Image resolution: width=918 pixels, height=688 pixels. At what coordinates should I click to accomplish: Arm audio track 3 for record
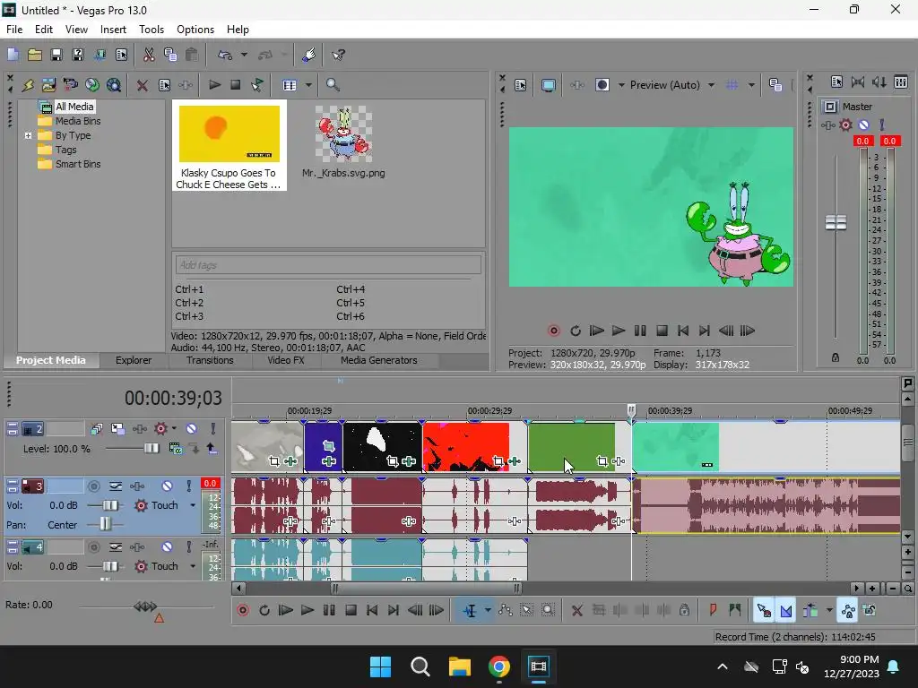pyautogui.click(x=93, y=486)
